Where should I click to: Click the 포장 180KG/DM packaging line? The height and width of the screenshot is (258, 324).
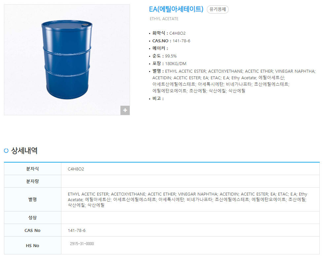[x=169, y=63]
